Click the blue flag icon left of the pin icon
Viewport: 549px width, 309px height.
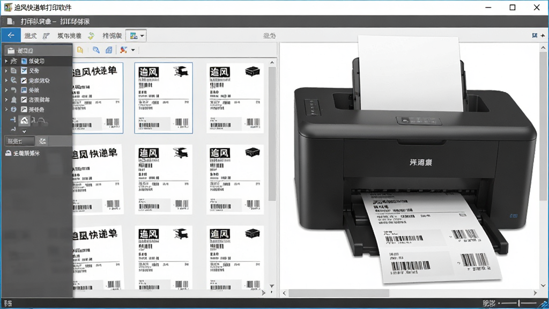click(x=535, y=35)
